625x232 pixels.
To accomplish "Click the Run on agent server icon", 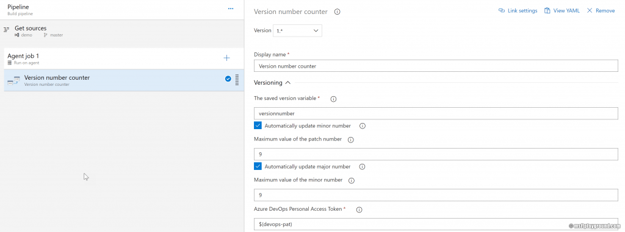I will [10, 63].
